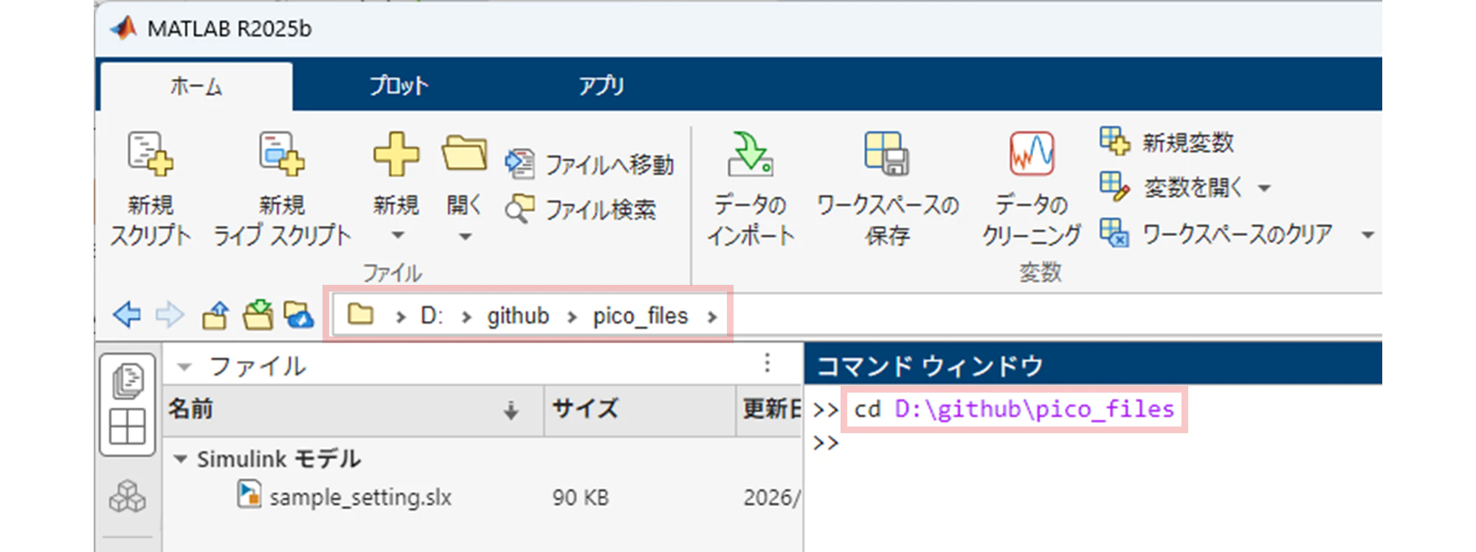This screenshot has width=1476, height=552.
Task: Sort by the 更新日 column header
Action: [770, 409]
